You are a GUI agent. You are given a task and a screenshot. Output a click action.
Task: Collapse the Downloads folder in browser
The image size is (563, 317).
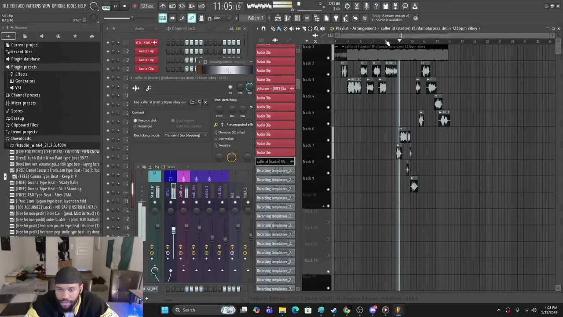21,139
